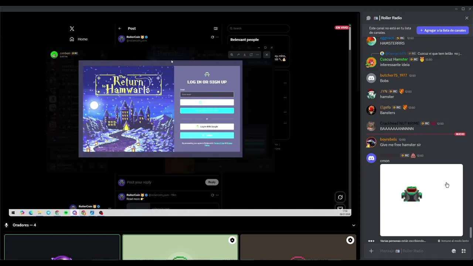
Task: Open viewer toolbar more options ellipsis
Action: point(258,55)
